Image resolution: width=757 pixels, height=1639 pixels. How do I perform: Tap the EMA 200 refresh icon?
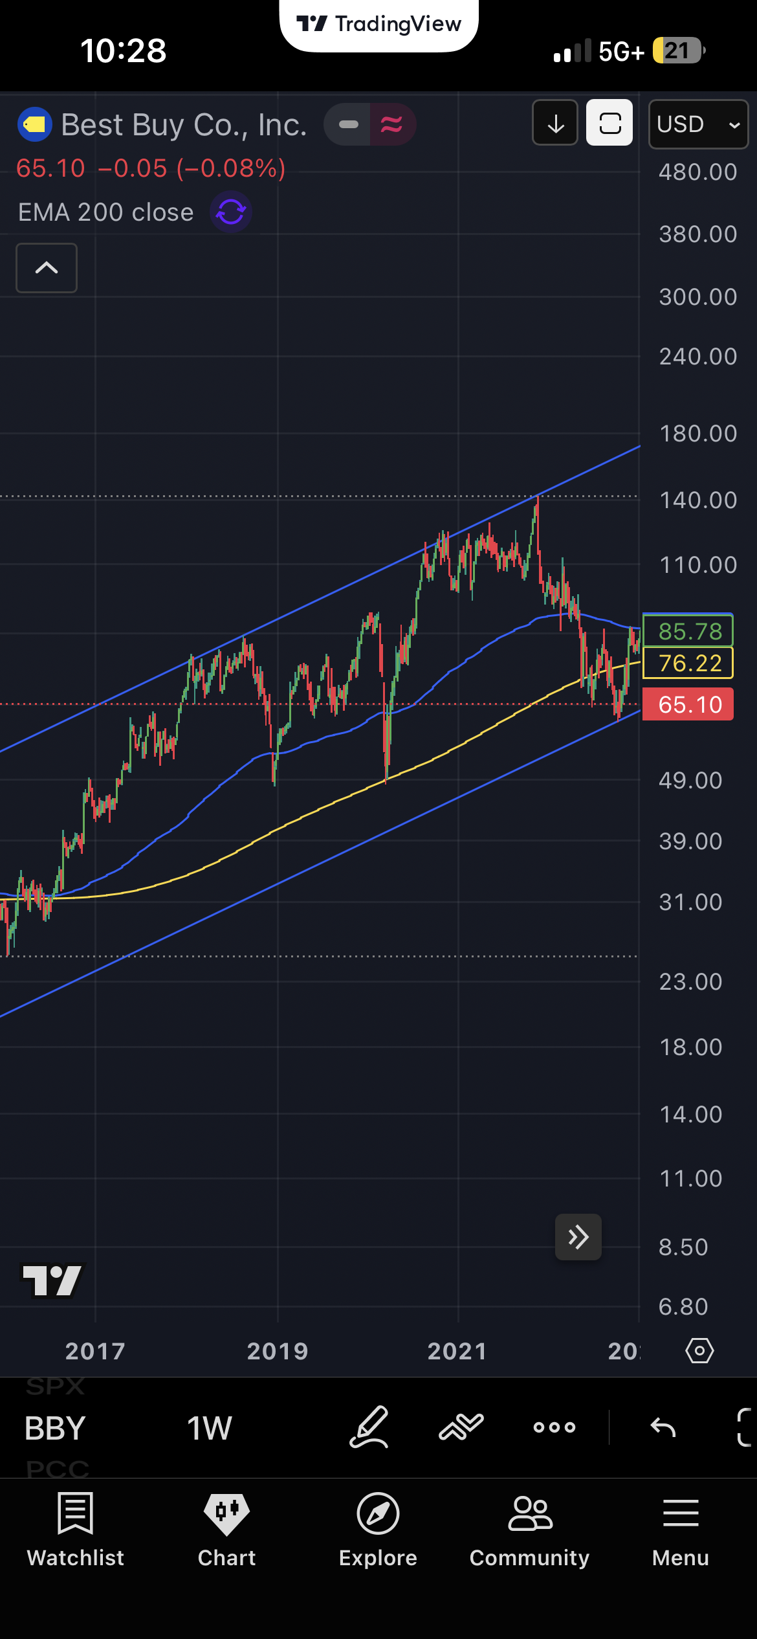(x=231, y=212)
